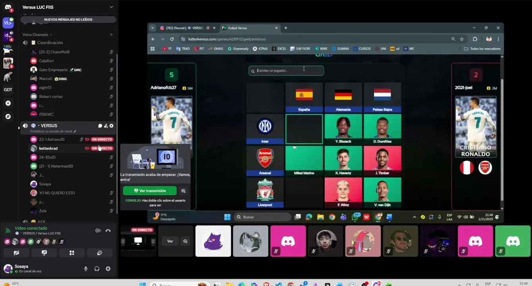Expand Versus LUC FIIS server menu chevron
The height and width of the screenshot is (286, 532).
(111, 7)
